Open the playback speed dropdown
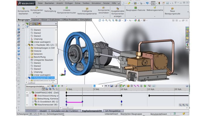This screenshot has height=116, width=206. point(103,86)
